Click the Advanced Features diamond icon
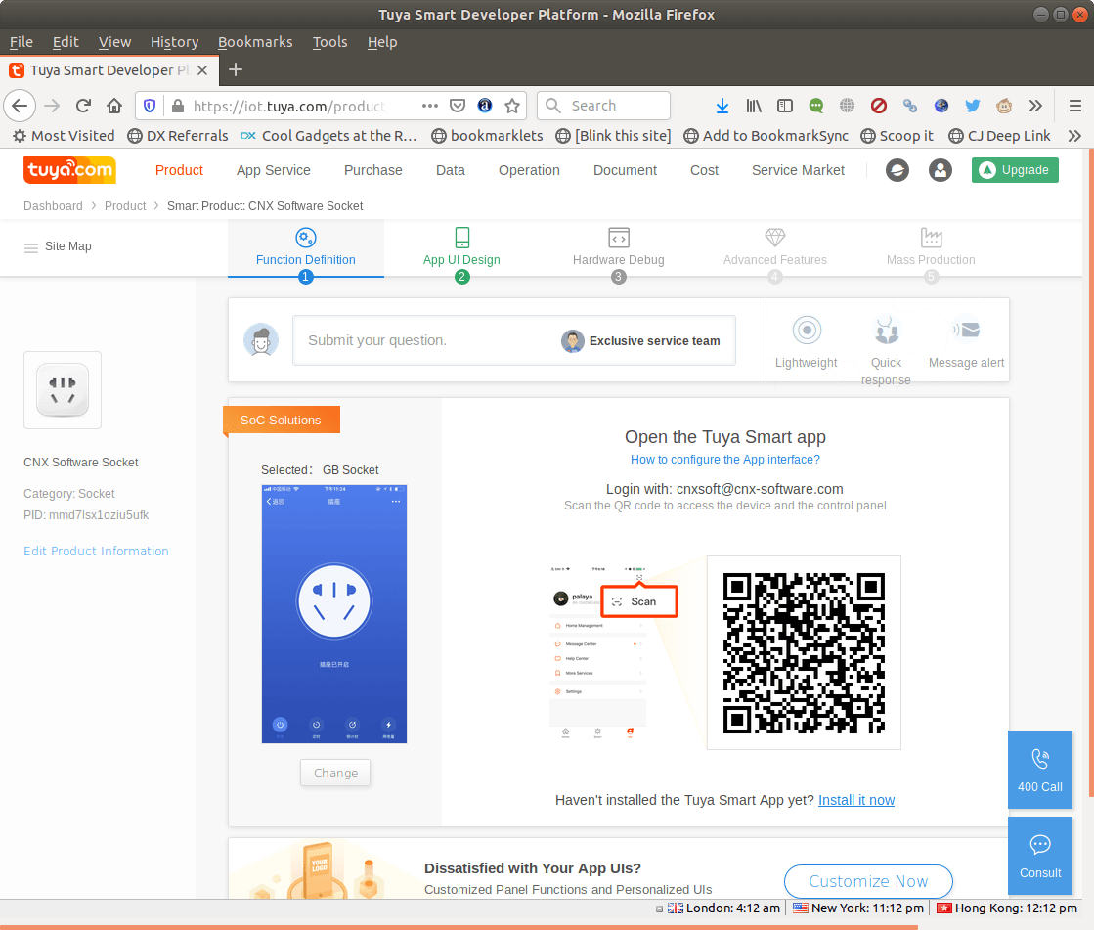This screenshot has width=1094, height=930. click(x=775, y=238)
